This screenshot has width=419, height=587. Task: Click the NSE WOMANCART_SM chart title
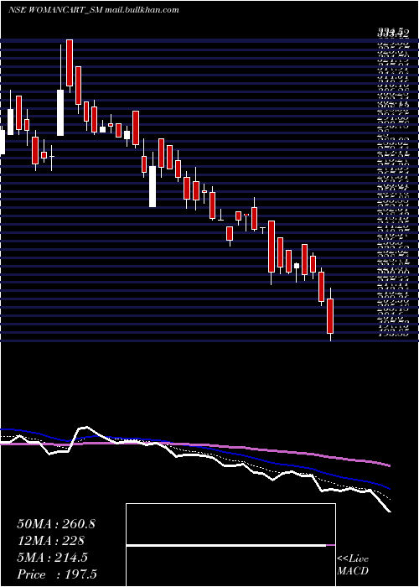tap(93, 10)
